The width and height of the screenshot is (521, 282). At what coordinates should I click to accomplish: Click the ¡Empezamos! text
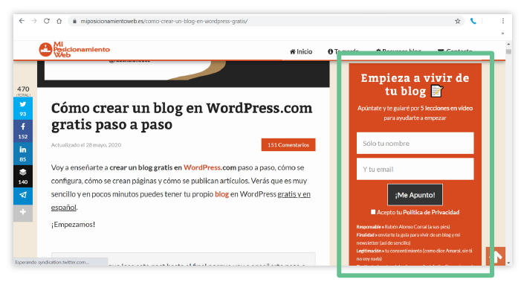pyautogui.click(x=73, y=225)
